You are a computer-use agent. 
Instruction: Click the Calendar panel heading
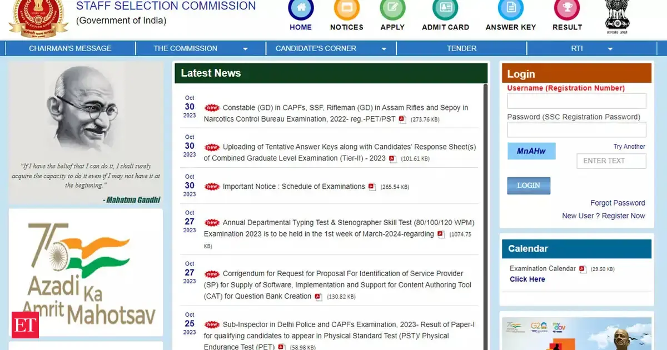coord(528,248)
